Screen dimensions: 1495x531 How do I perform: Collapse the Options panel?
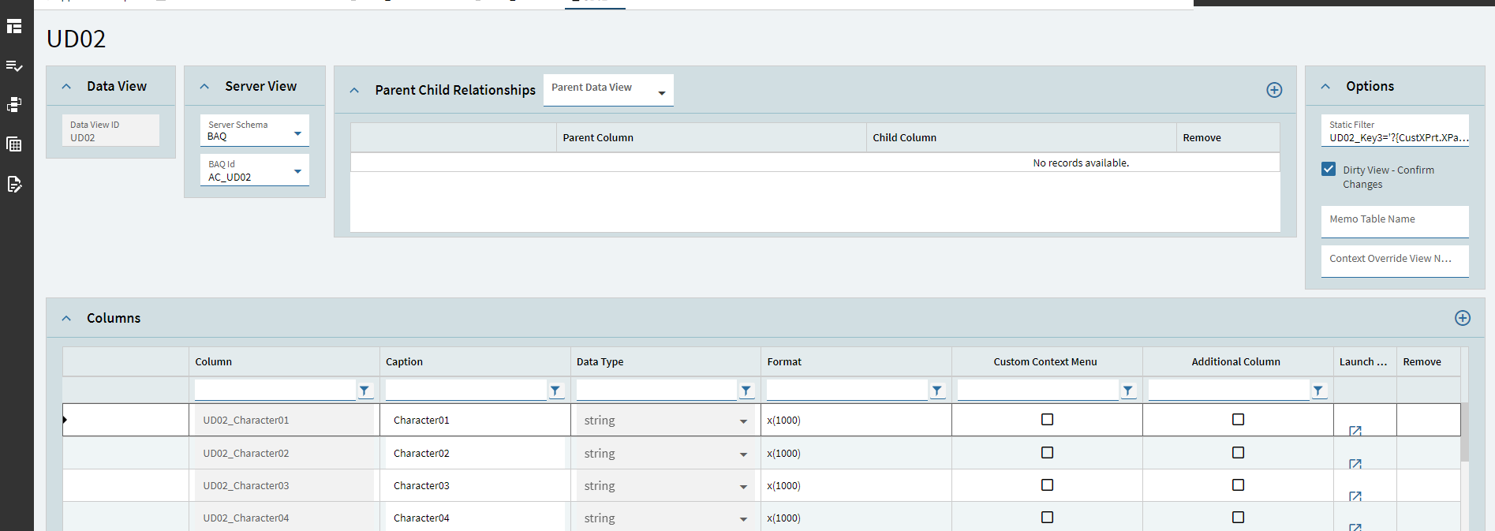click(1326, 87)
